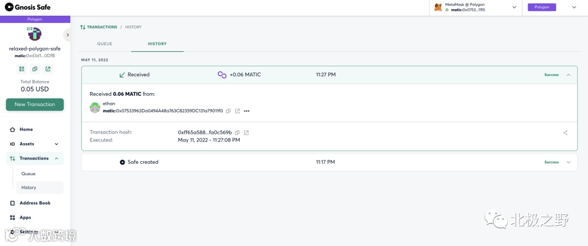Collapse the Received transaction row
The height and width of the screenshot is (246, 588).
tap(568, 75)
